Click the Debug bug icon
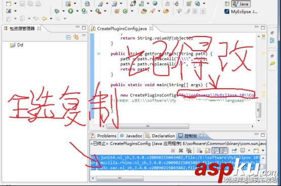The image size is (281, 186). (x=57, y=11)
